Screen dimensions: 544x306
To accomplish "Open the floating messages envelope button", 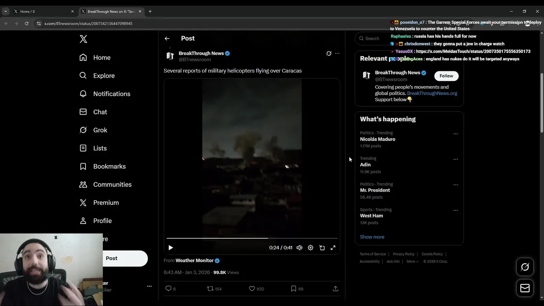I will (x=525, y=288).
